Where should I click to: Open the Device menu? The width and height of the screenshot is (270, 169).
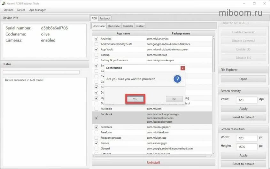pyautogui.click(x=21, y=10)
